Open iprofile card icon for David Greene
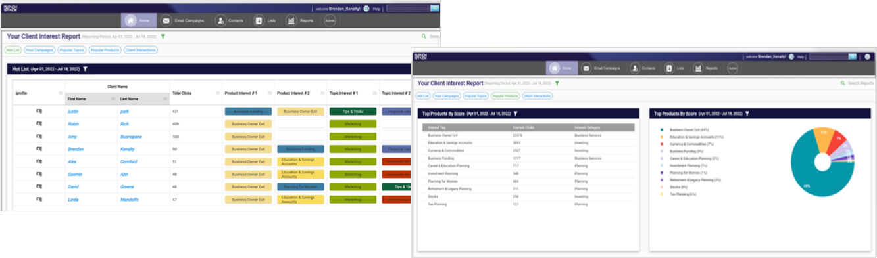This screenshot has width=877, height=258. point(39,187)
